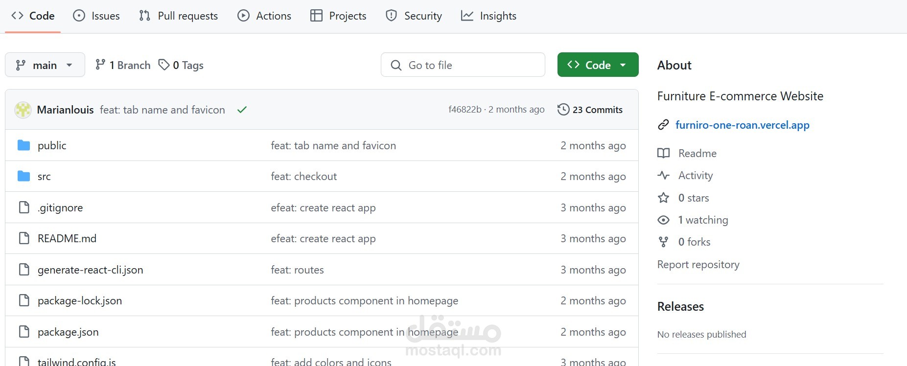Open the public folder icon

point(23,145)
